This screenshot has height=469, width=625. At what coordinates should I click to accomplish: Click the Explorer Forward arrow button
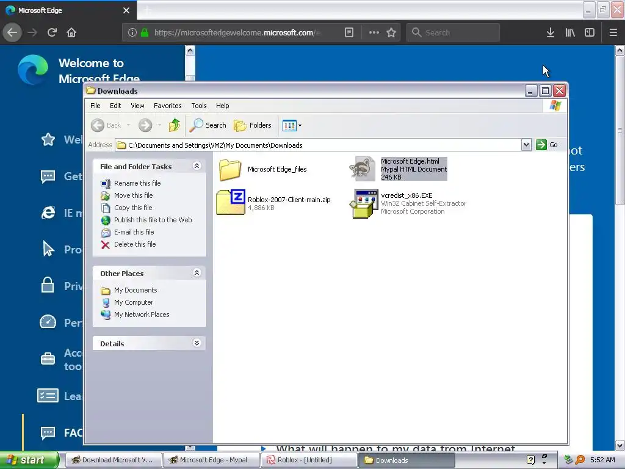(145, 125)
